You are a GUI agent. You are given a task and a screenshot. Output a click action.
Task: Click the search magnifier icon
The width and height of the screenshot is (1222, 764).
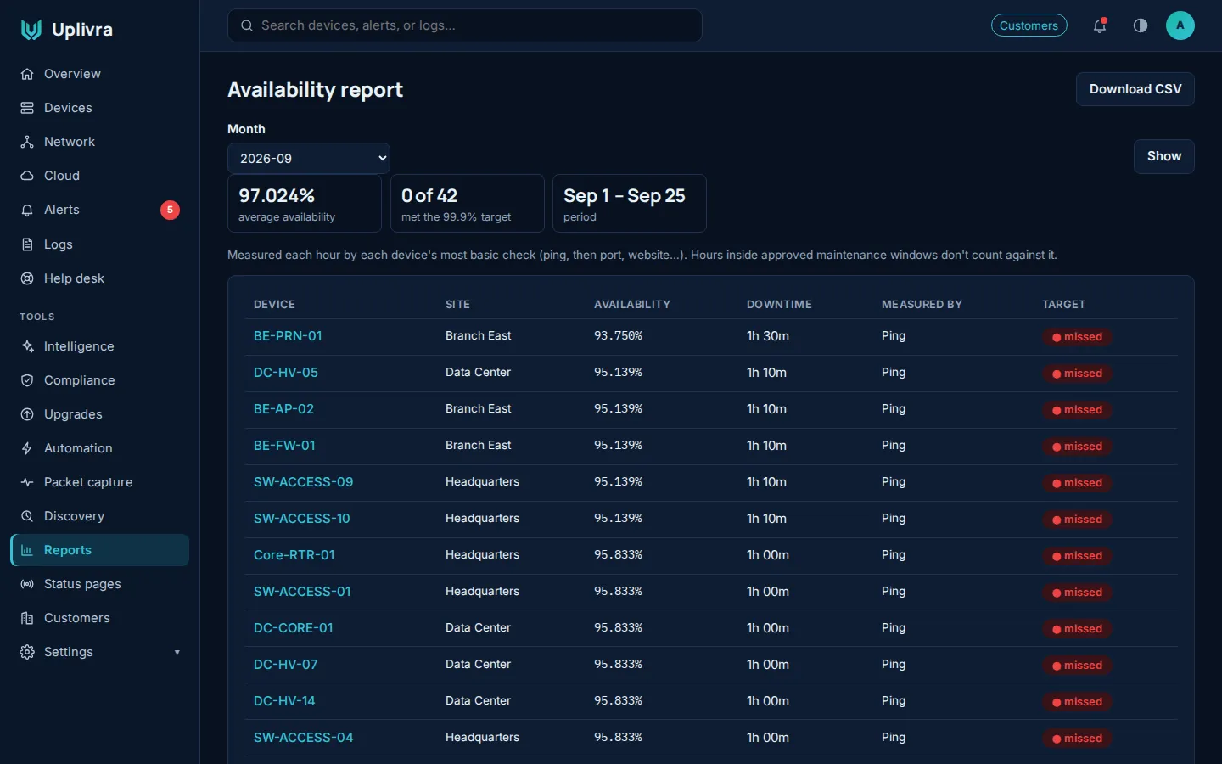tap(247, 25)
